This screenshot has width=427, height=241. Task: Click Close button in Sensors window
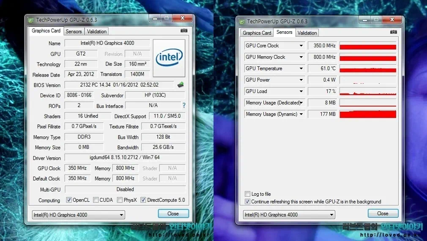[383, 214]
